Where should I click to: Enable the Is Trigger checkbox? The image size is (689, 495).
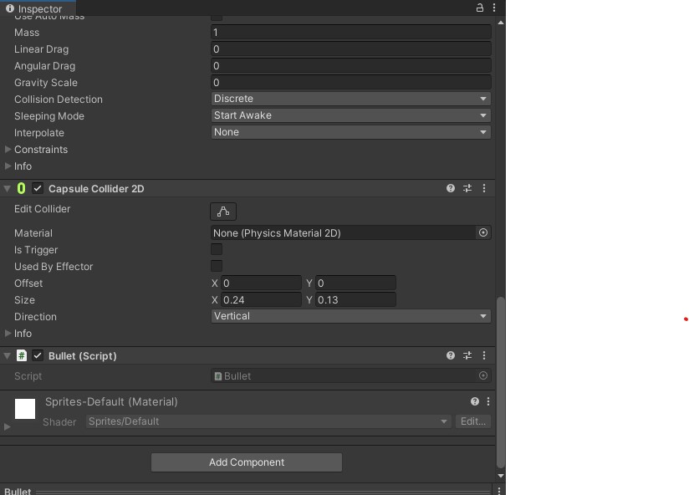tap(217, 249)
